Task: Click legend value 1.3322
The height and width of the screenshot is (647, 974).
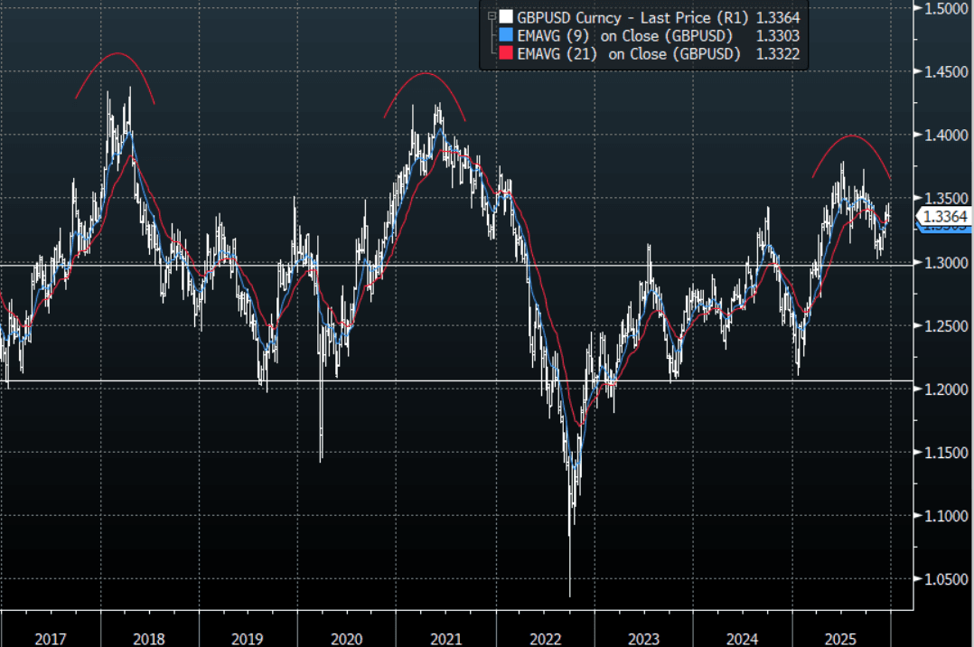Action: click(778, 53)
